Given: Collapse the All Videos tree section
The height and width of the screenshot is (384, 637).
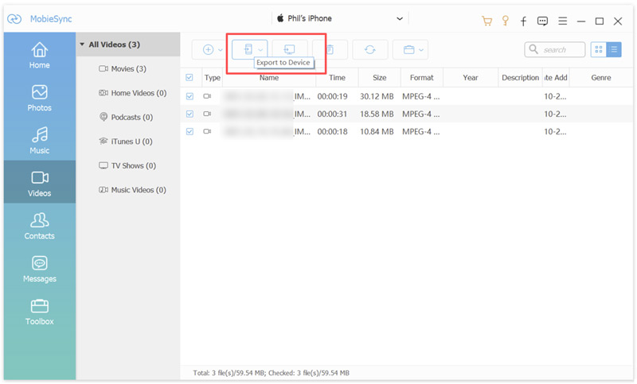Looking at the screenshot, I should [x=83, y=45].
